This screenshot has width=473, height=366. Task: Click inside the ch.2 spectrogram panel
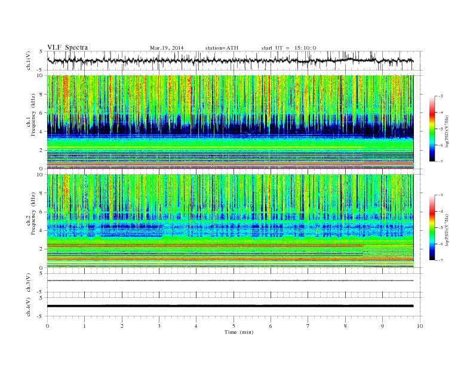tap(230, 221)
